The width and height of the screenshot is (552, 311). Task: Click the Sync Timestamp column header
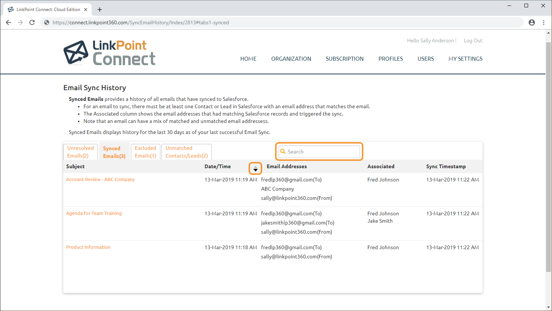click(446, 166)
